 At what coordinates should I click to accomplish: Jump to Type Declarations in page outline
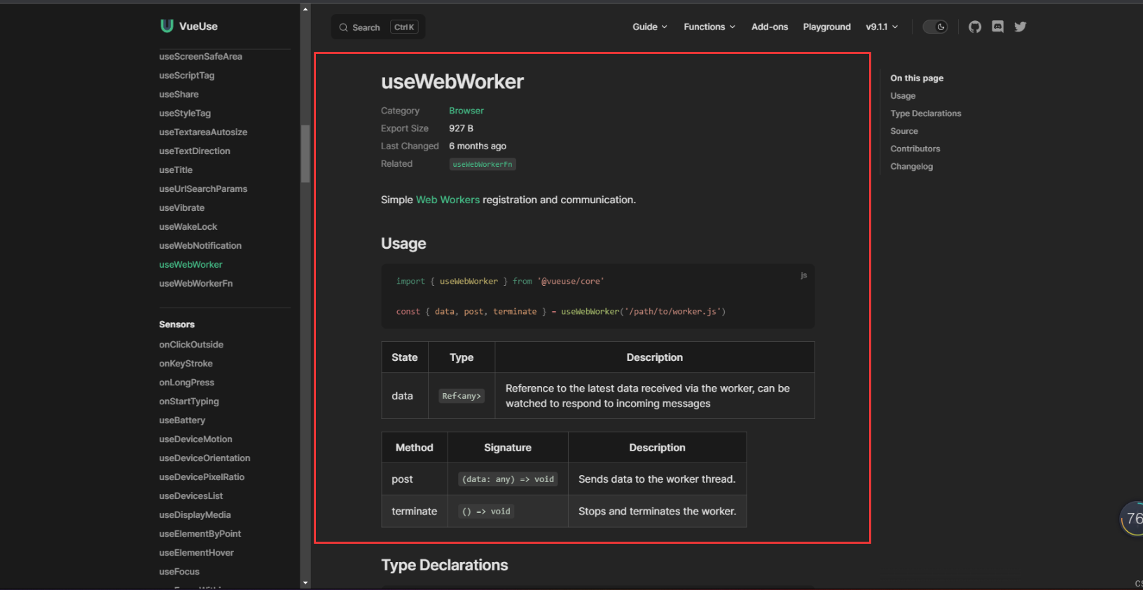click(x=925, y=114)
